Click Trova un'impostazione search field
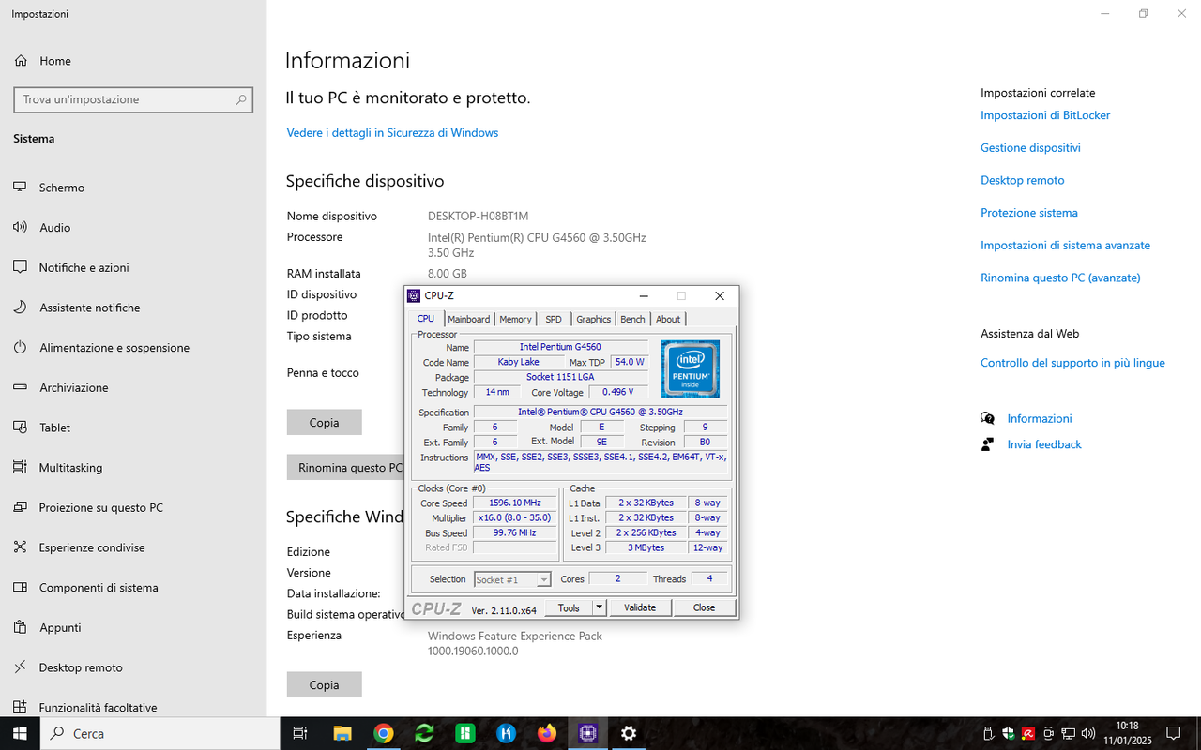Image resolution: width=1201 pixels, height=750 pixels. (133, 99)
